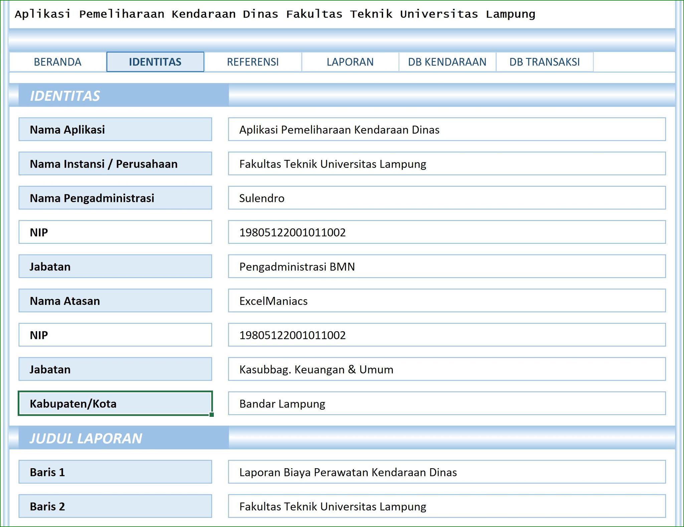Open the DB TRANSAKSI tab

click(x=544, y=62)
